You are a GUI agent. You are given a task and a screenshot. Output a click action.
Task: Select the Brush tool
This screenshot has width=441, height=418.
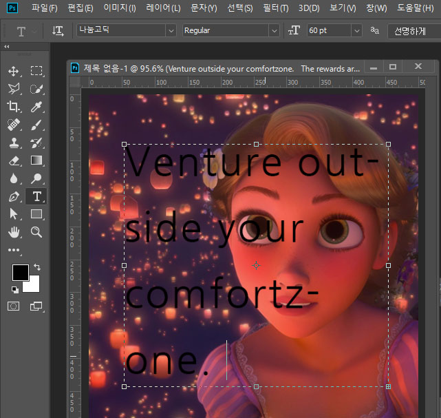[x=36, y=125]
